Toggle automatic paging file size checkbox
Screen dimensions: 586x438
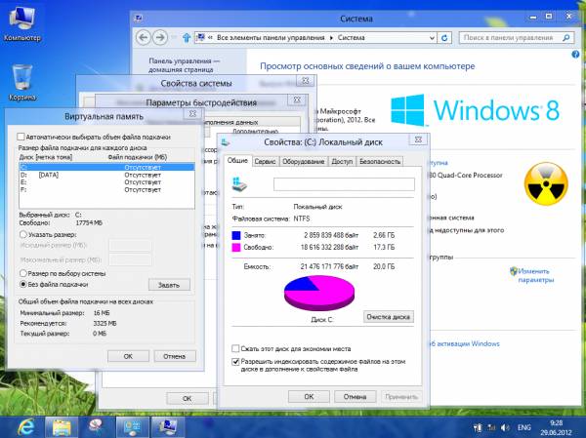[21, 137]
